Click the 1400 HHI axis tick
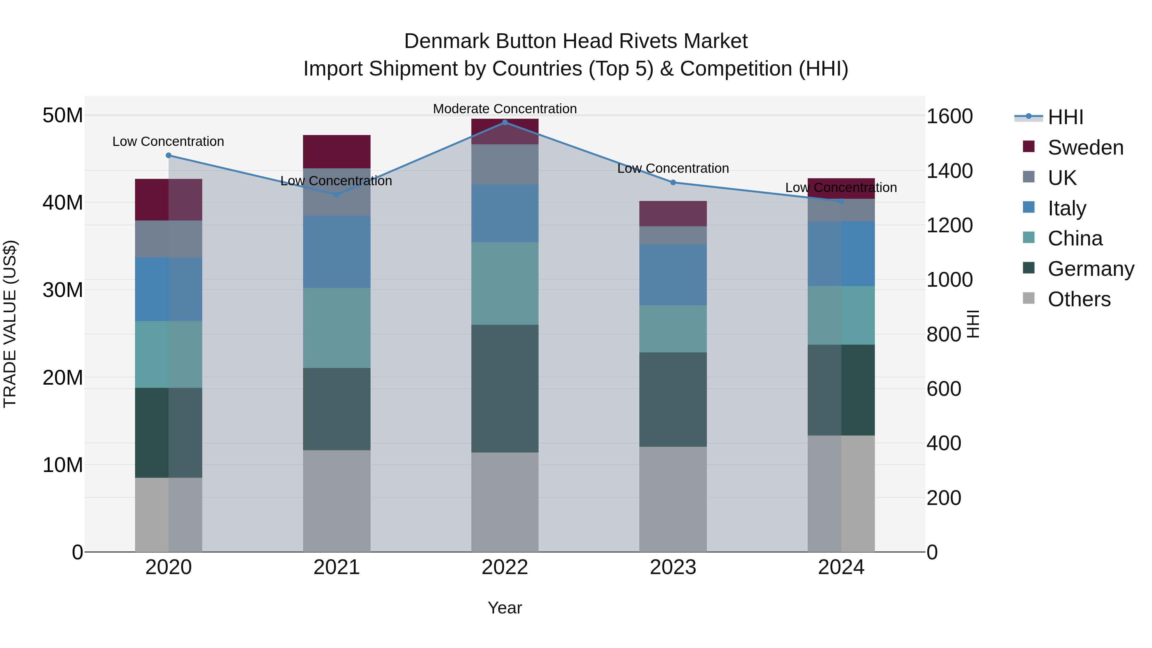 coord(949,171)
